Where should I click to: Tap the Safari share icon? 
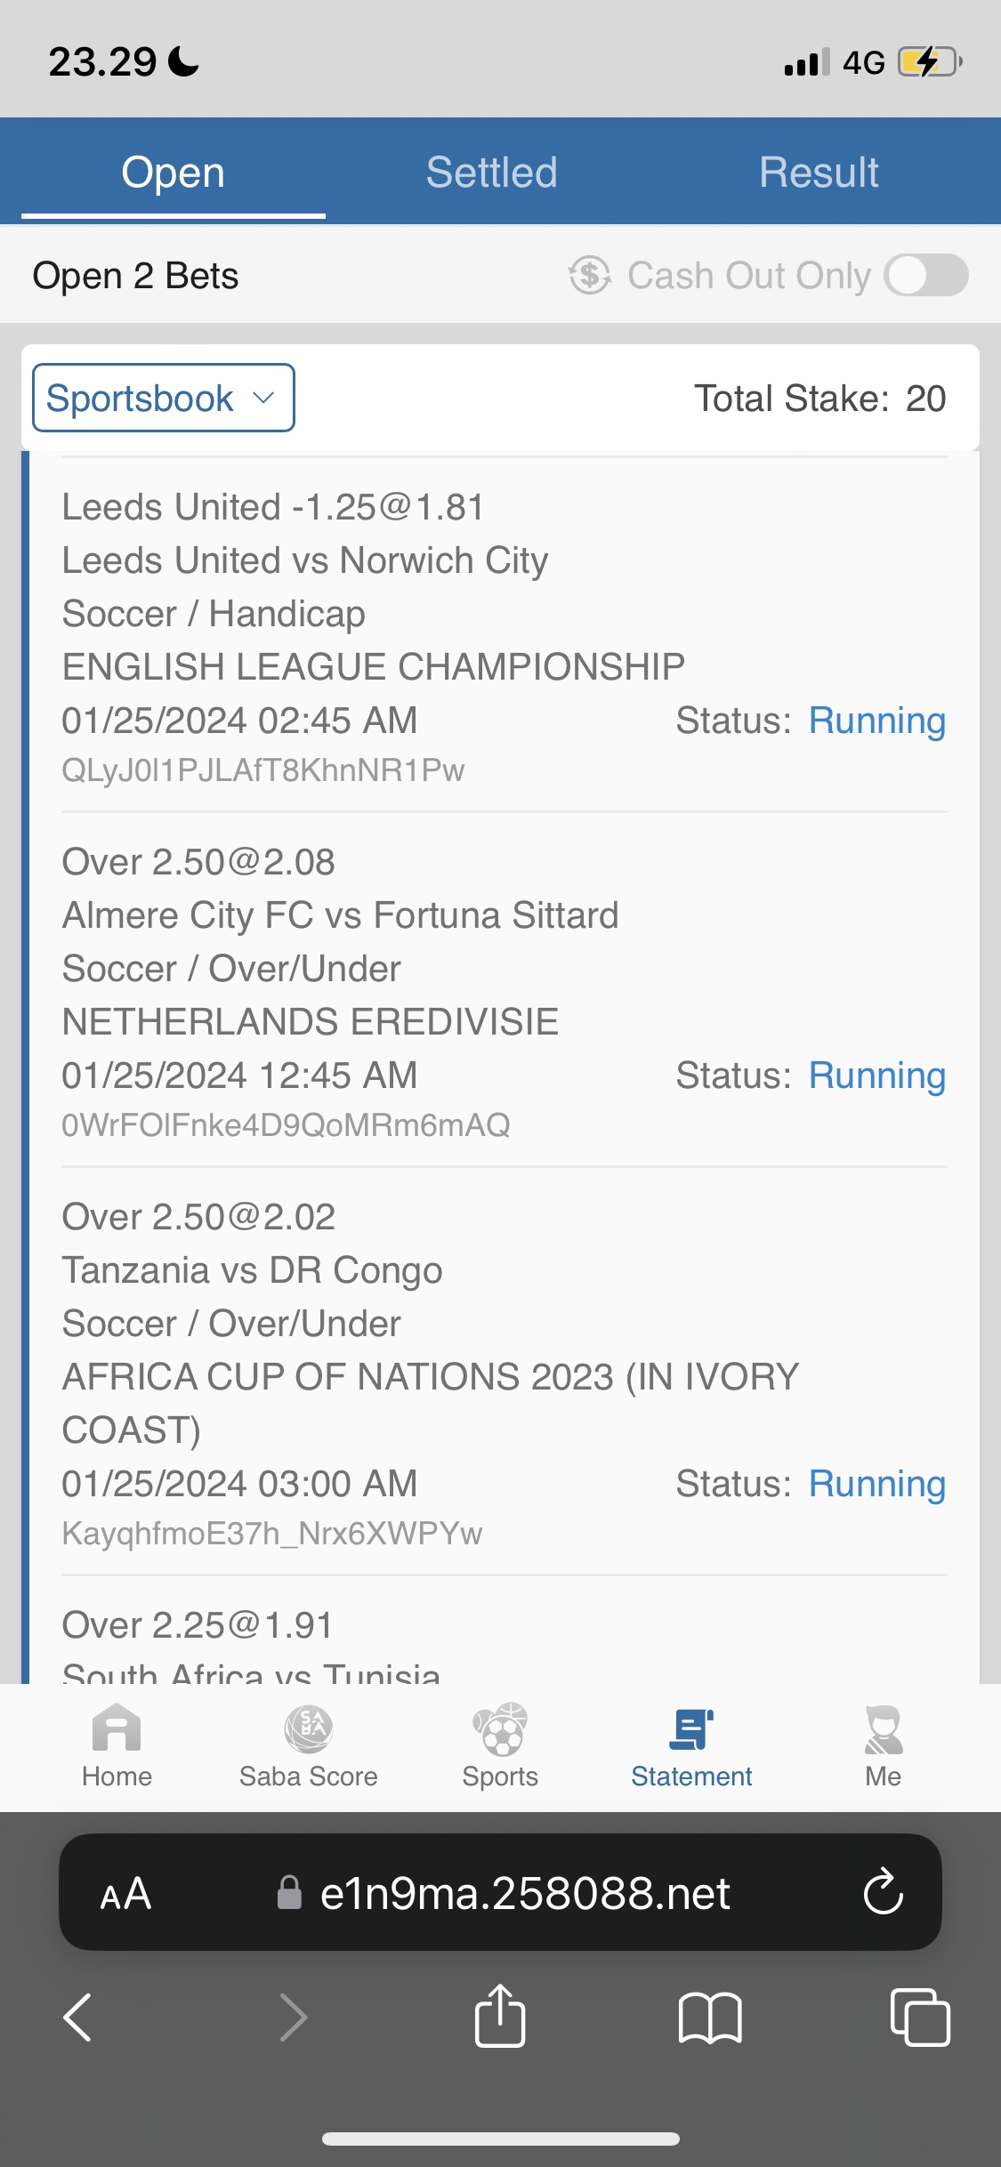[x=500, y=2017]
